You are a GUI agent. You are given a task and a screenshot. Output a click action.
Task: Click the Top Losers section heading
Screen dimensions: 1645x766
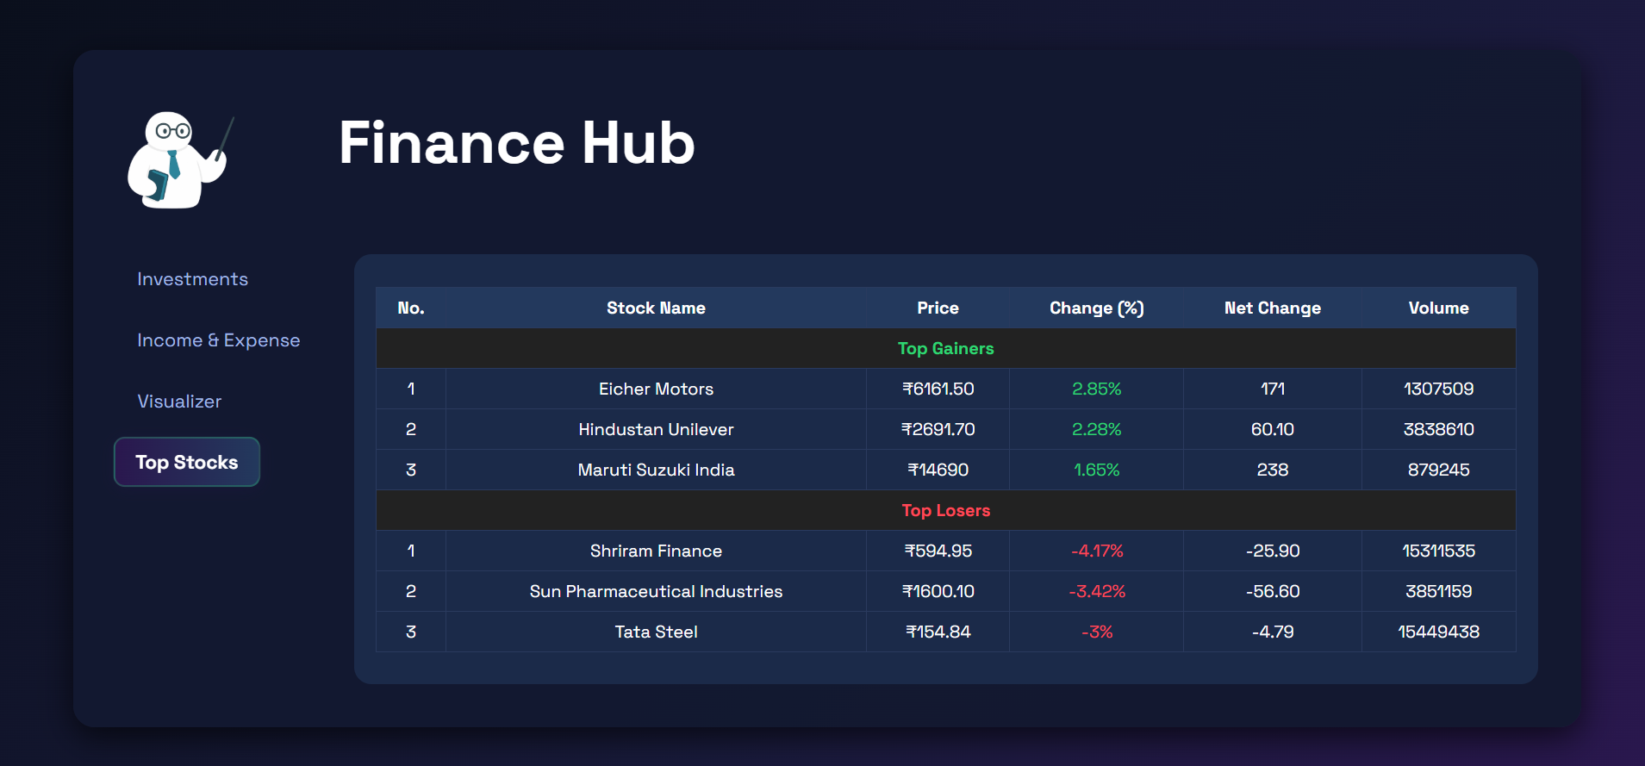pyautogui.click(x=945, y=510)
